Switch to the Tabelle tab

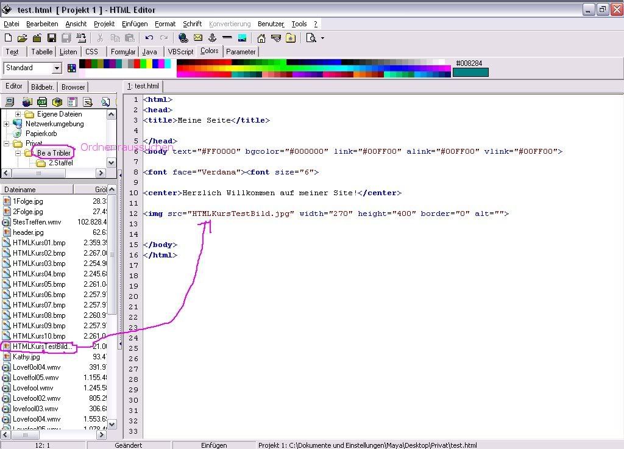[x=42, y=52]
